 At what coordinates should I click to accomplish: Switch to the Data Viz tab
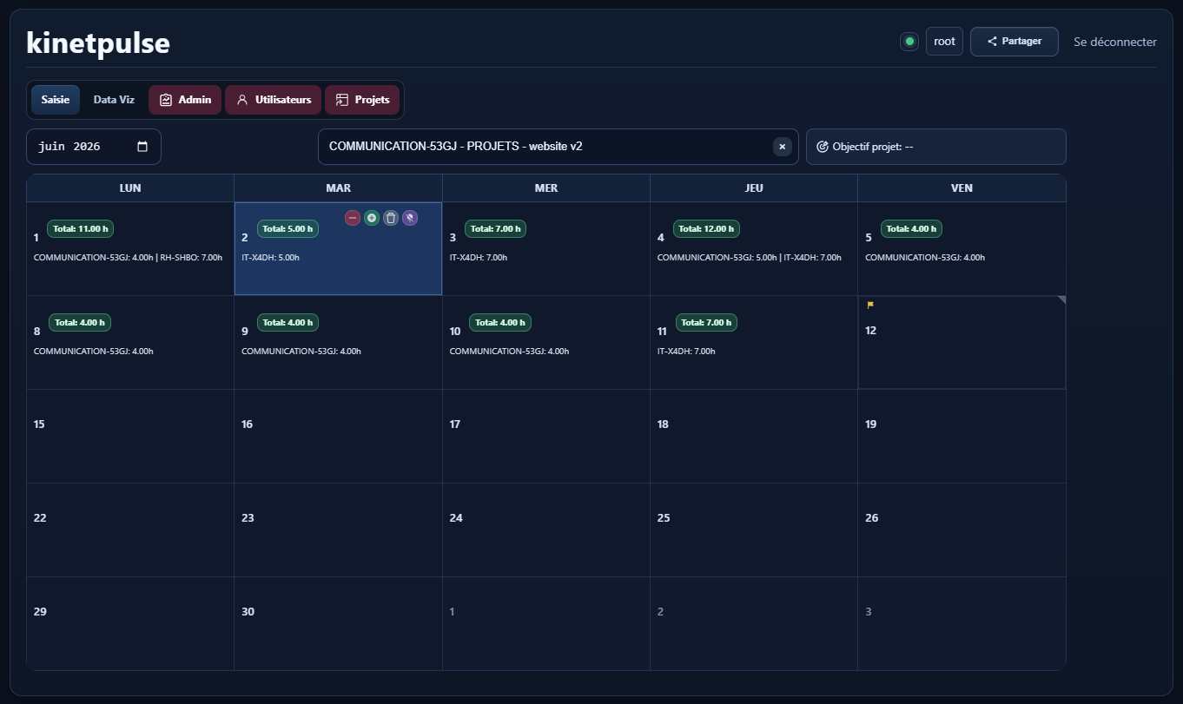tap(114, 100)
